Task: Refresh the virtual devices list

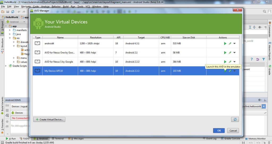Action: click(x=235, y=119)
